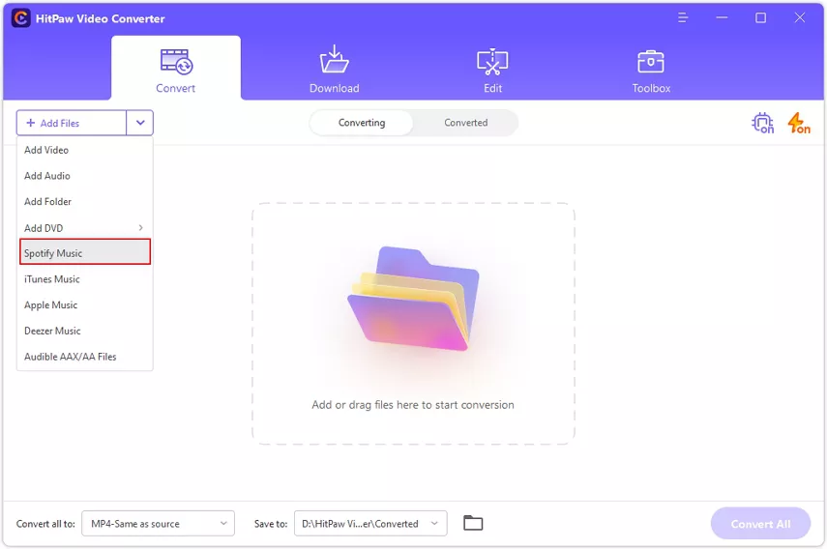Toggle lightning-fast conversion icon
This screenshot has height=549, width=827.
click(x=799, y=123)
